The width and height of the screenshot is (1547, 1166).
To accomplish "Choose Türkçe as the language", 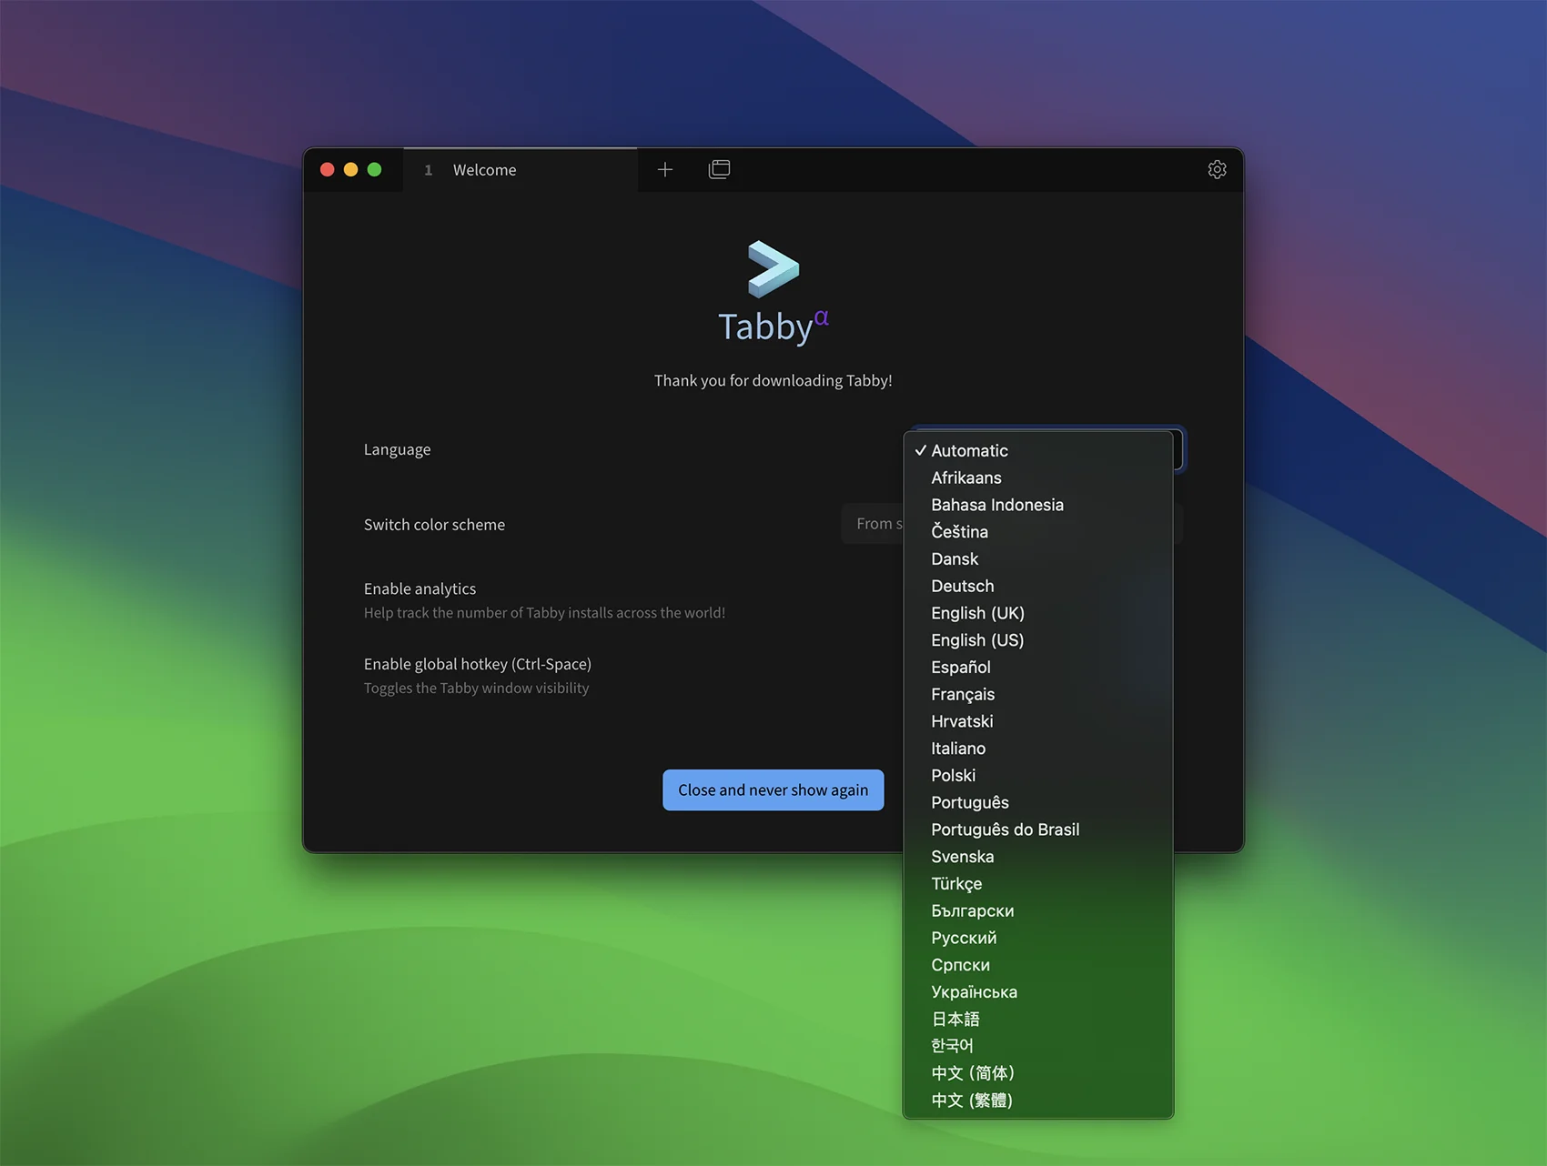I will coord(1038,883).
